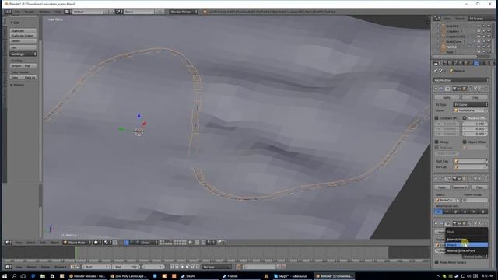Toggle visibility eye of PathCut row

tap(479, 47)
